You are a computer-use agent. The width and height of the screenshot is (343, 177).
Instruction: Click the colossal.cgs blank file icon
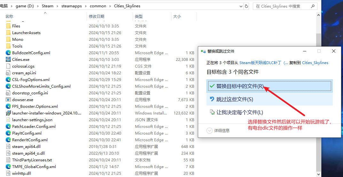[8, 66]
